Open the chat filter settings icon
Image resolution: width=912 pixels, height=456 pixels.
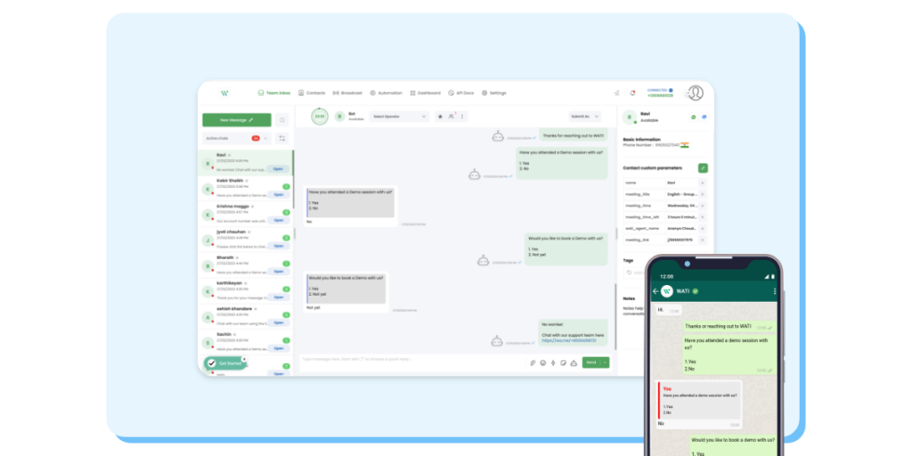[281, 139]
